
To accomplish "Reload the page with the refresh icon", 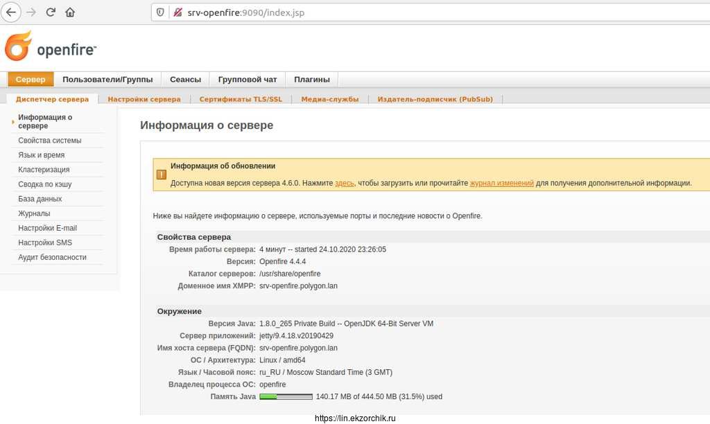I will pyautogui.click(x=51, y=12).
